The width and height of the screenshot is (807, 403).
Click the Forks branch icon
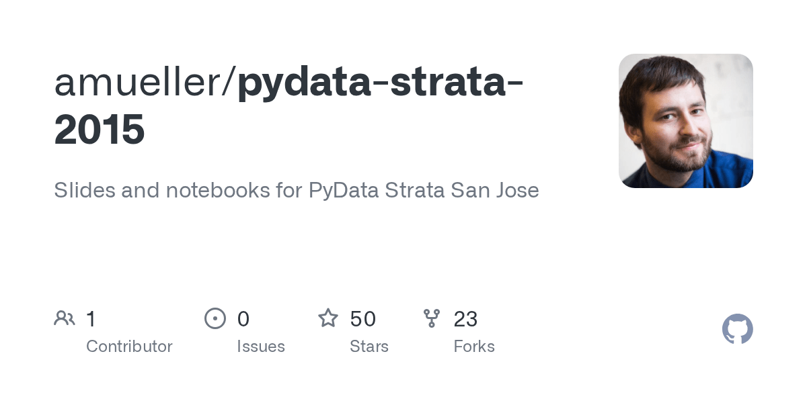pyautogui.click(x=432, y=318)
